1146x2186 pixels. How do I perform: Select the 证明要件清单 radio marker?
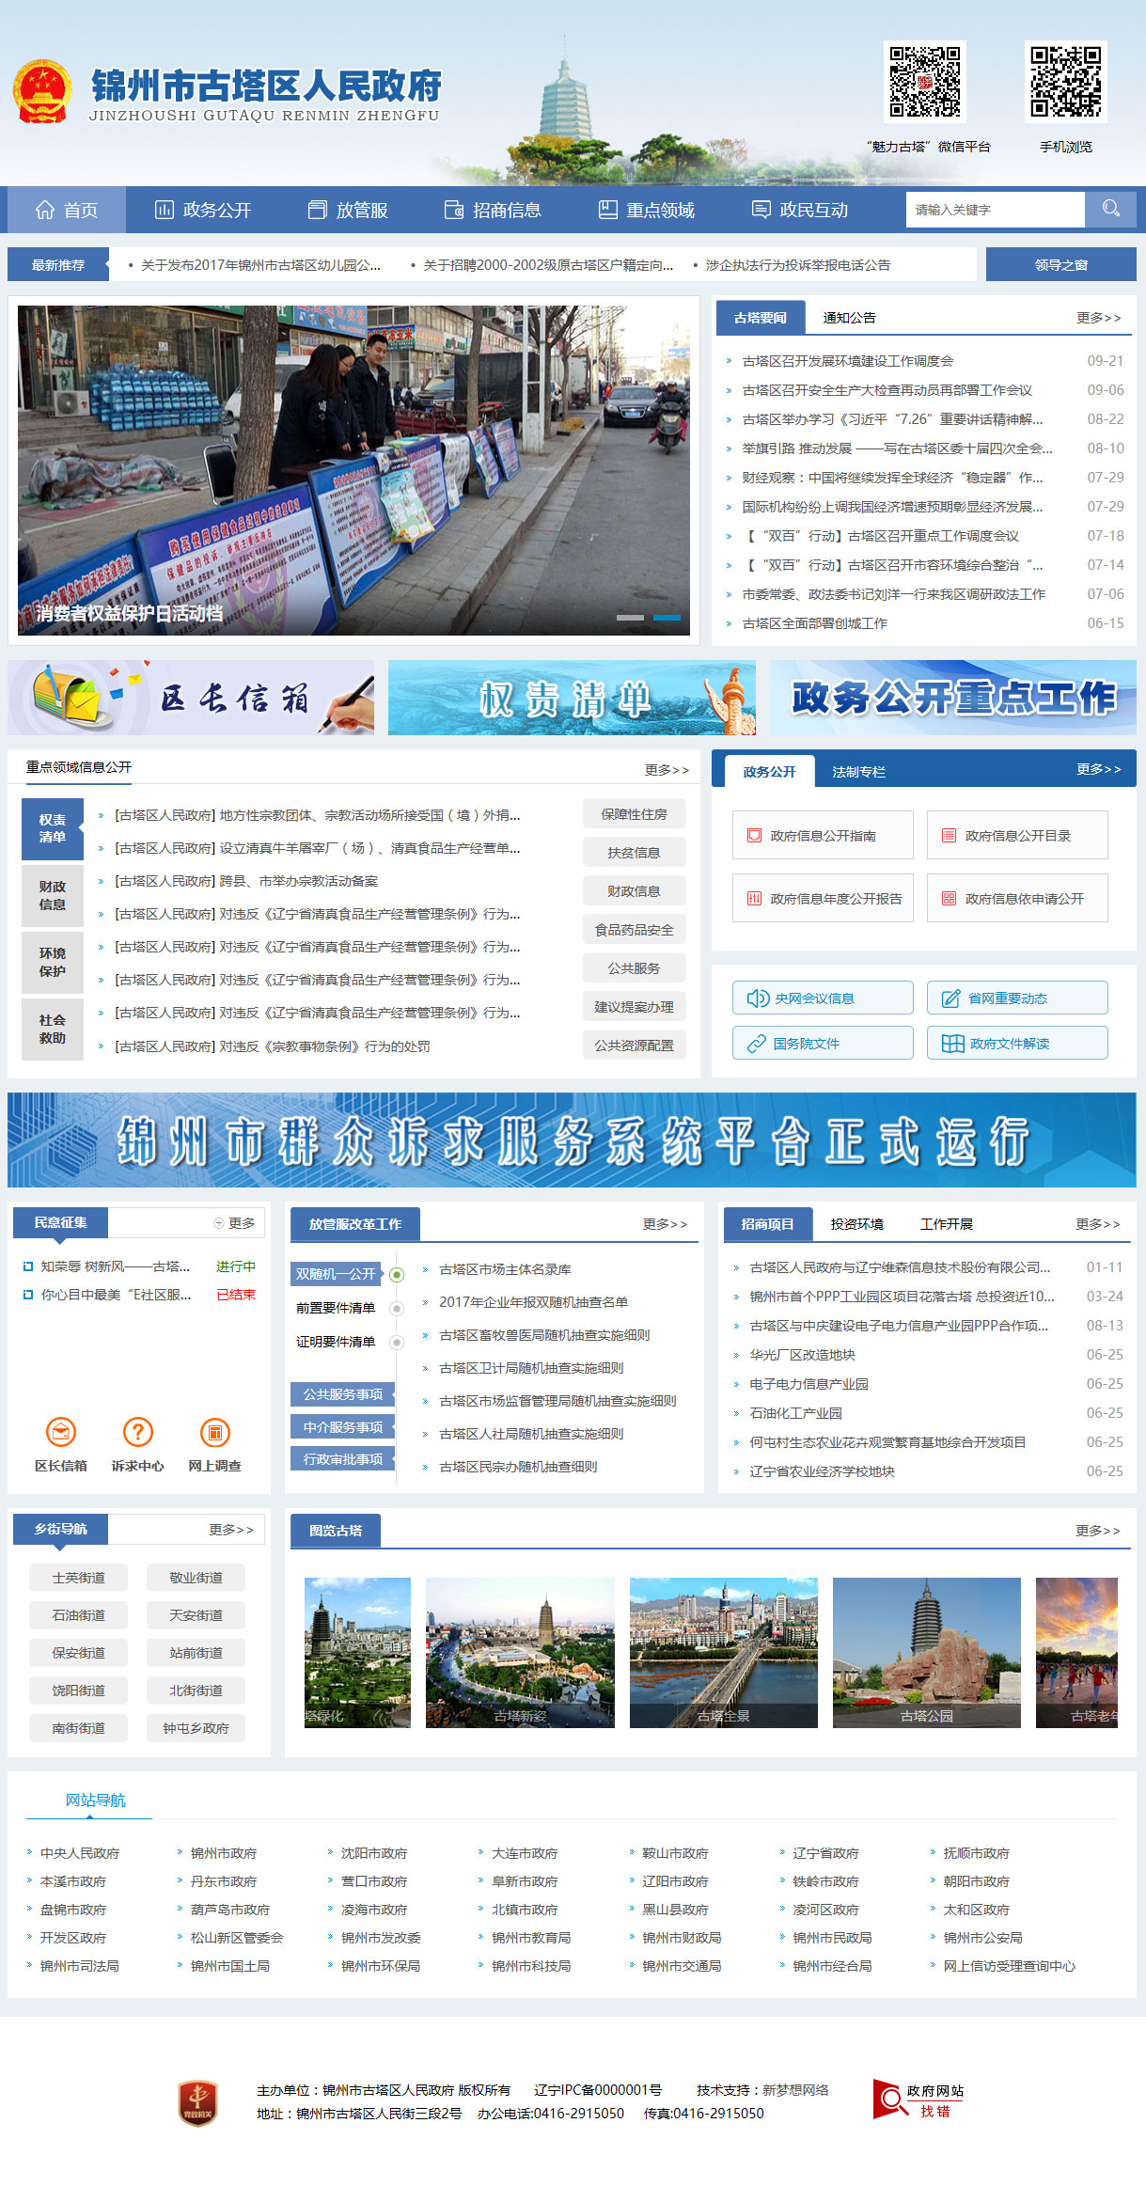pos(397,1343)
